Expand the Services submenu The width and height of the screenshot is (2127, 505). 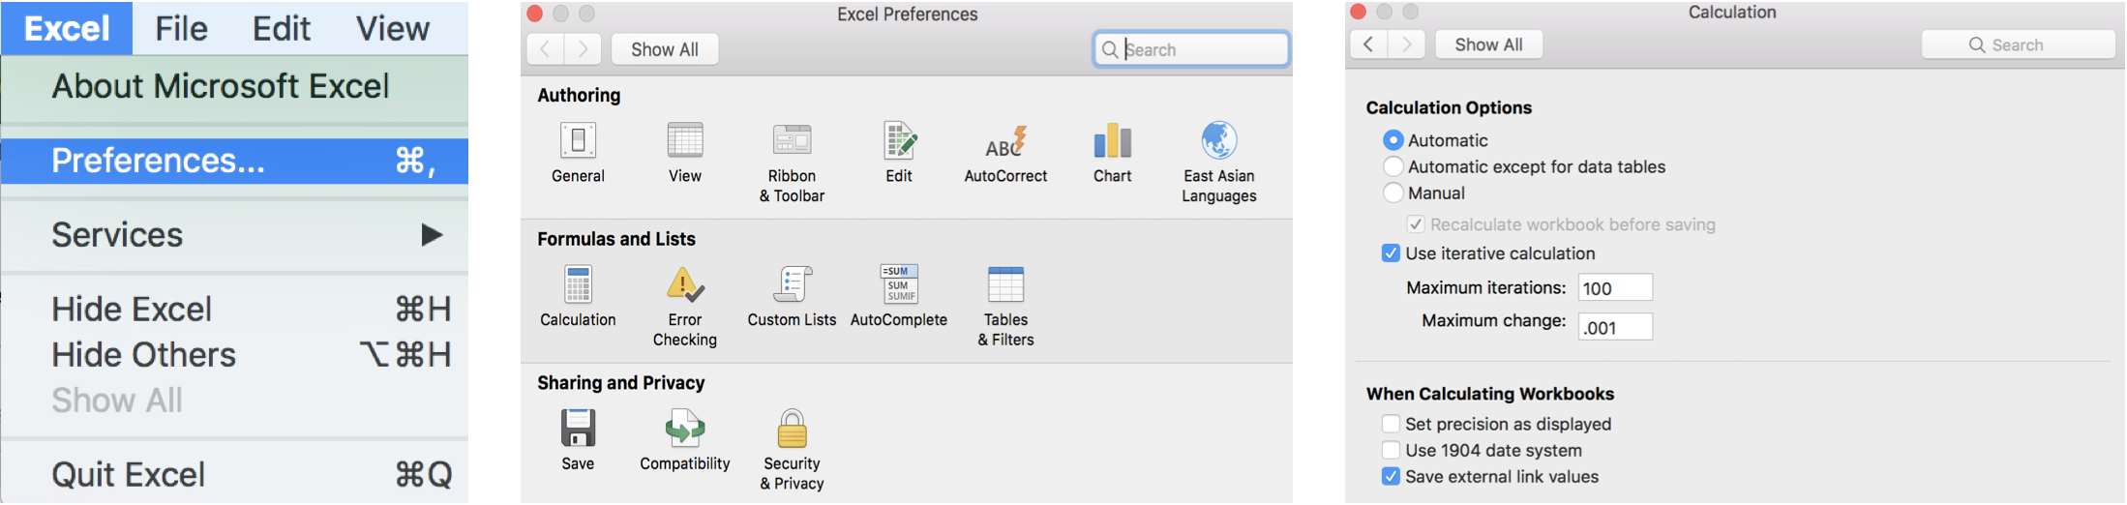tap(234, 235)
